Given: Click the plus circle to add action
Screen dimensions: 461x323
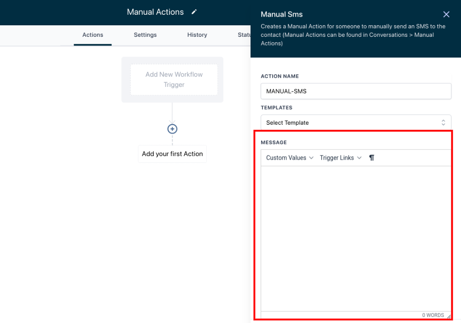Looking at the screenshot, I should 172,129.
